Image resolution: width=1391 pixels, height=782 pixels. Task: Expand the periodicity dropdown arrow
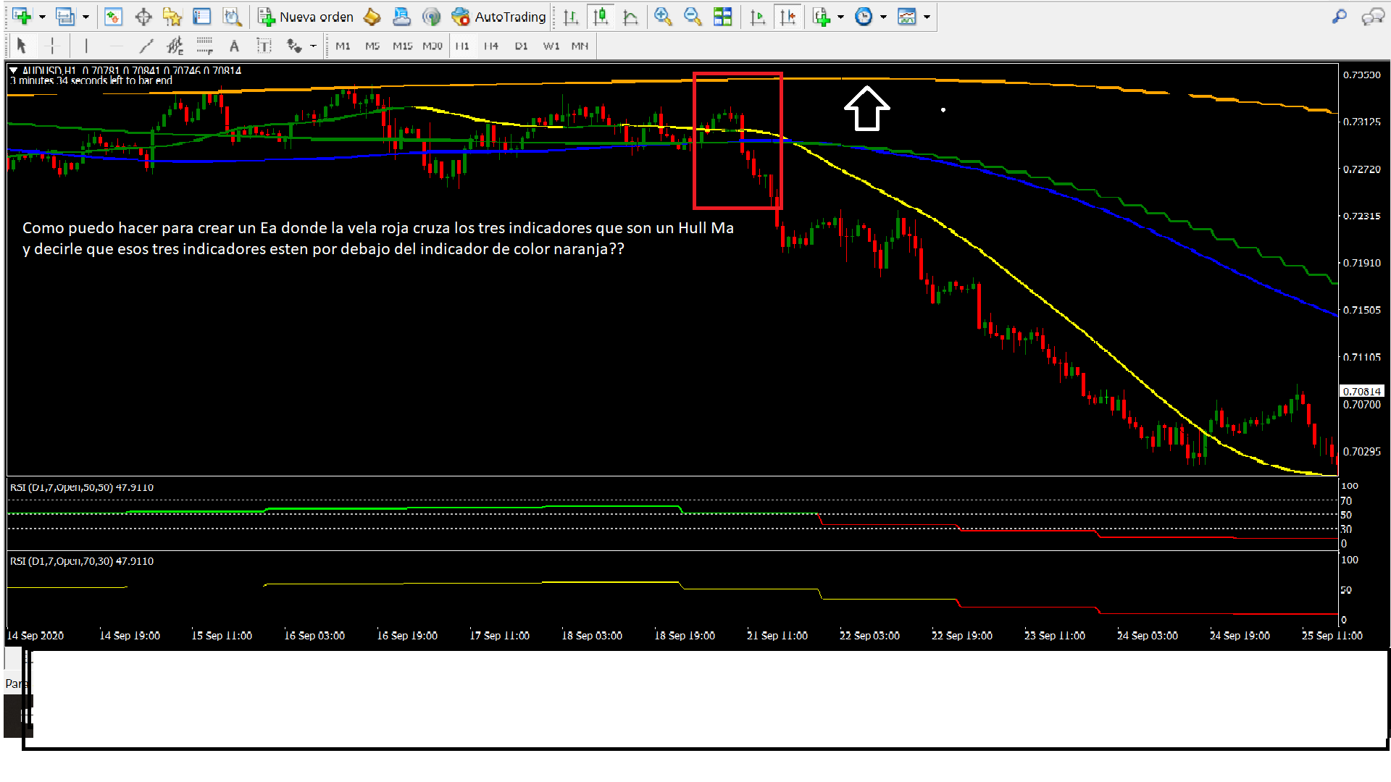tap(883, 17)
